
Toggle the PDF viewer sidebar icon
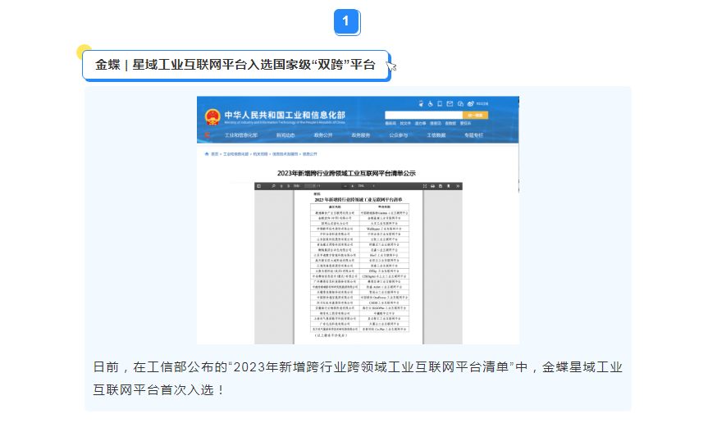tap(258, 186)
